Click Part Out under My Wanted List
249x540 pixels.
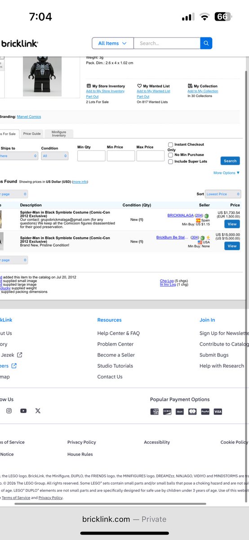(x=143, y=97)
